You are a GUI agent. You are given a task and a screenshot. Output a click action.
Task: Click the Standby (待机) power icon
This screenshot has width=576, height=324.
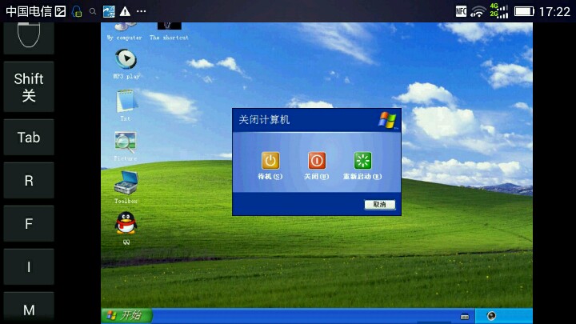[x=270, y=161]
